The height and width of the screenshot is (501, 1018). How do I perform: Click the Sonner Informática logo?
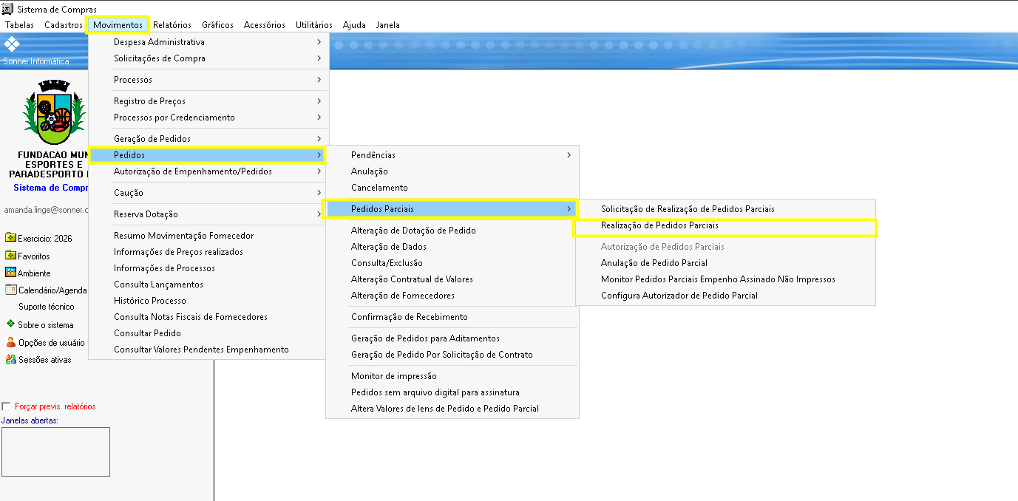pyautogui.click(x=13, y=44)
